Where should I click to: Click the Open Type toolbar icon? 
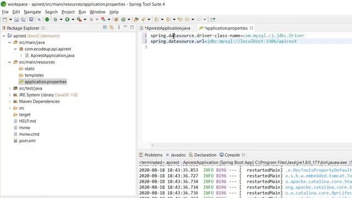click(x=136, y=20)
